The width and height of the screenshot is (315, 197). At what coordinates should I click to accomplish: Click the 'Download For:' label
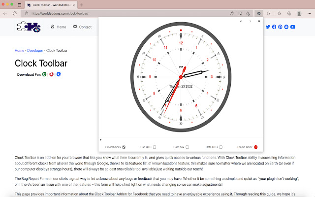point(29,74)
